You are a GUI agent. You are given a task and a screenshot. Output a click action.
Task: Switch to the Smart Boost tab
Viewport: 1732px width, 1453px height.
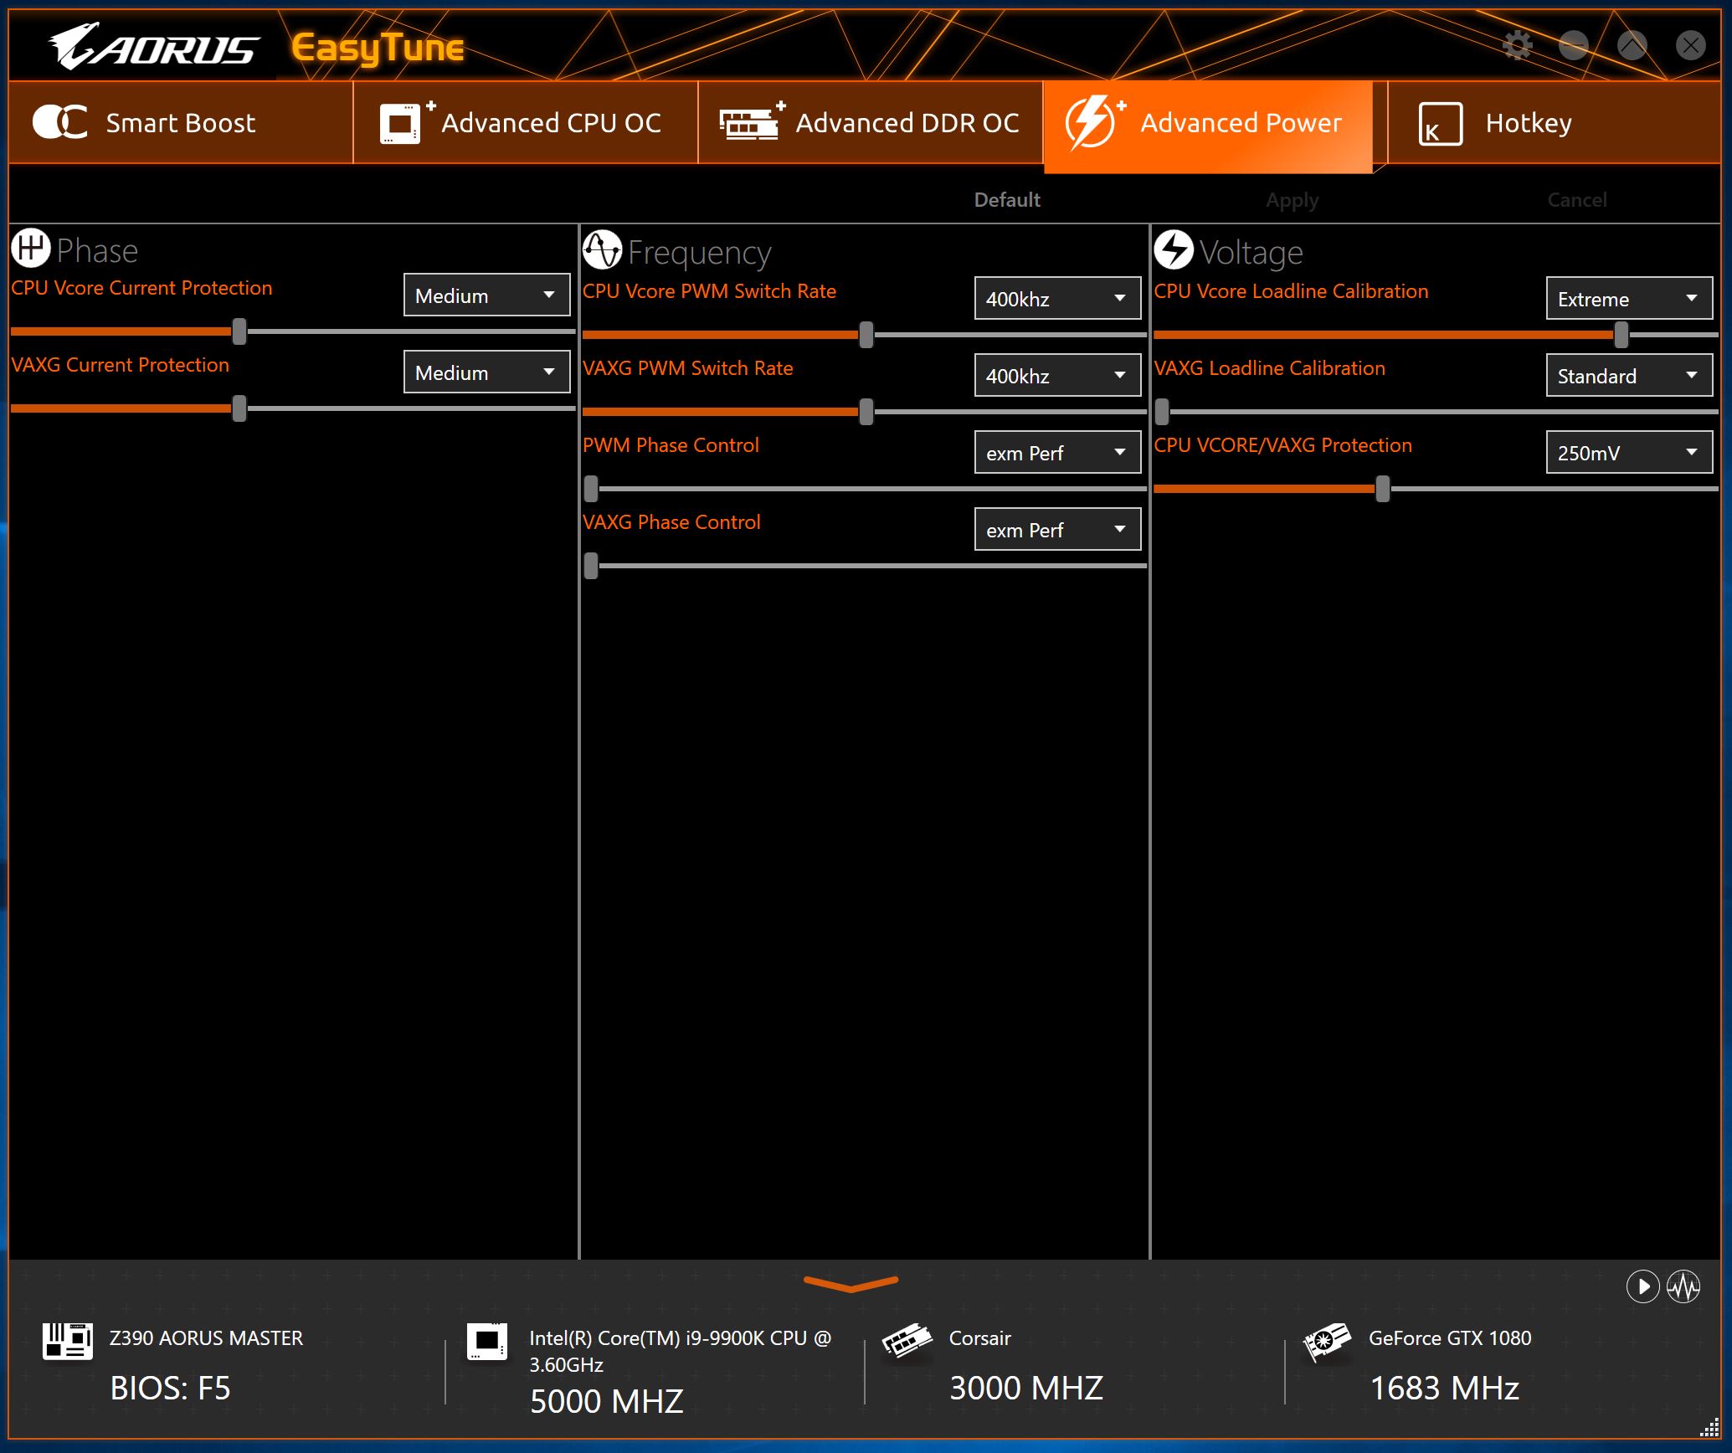(x=181, y=122)
